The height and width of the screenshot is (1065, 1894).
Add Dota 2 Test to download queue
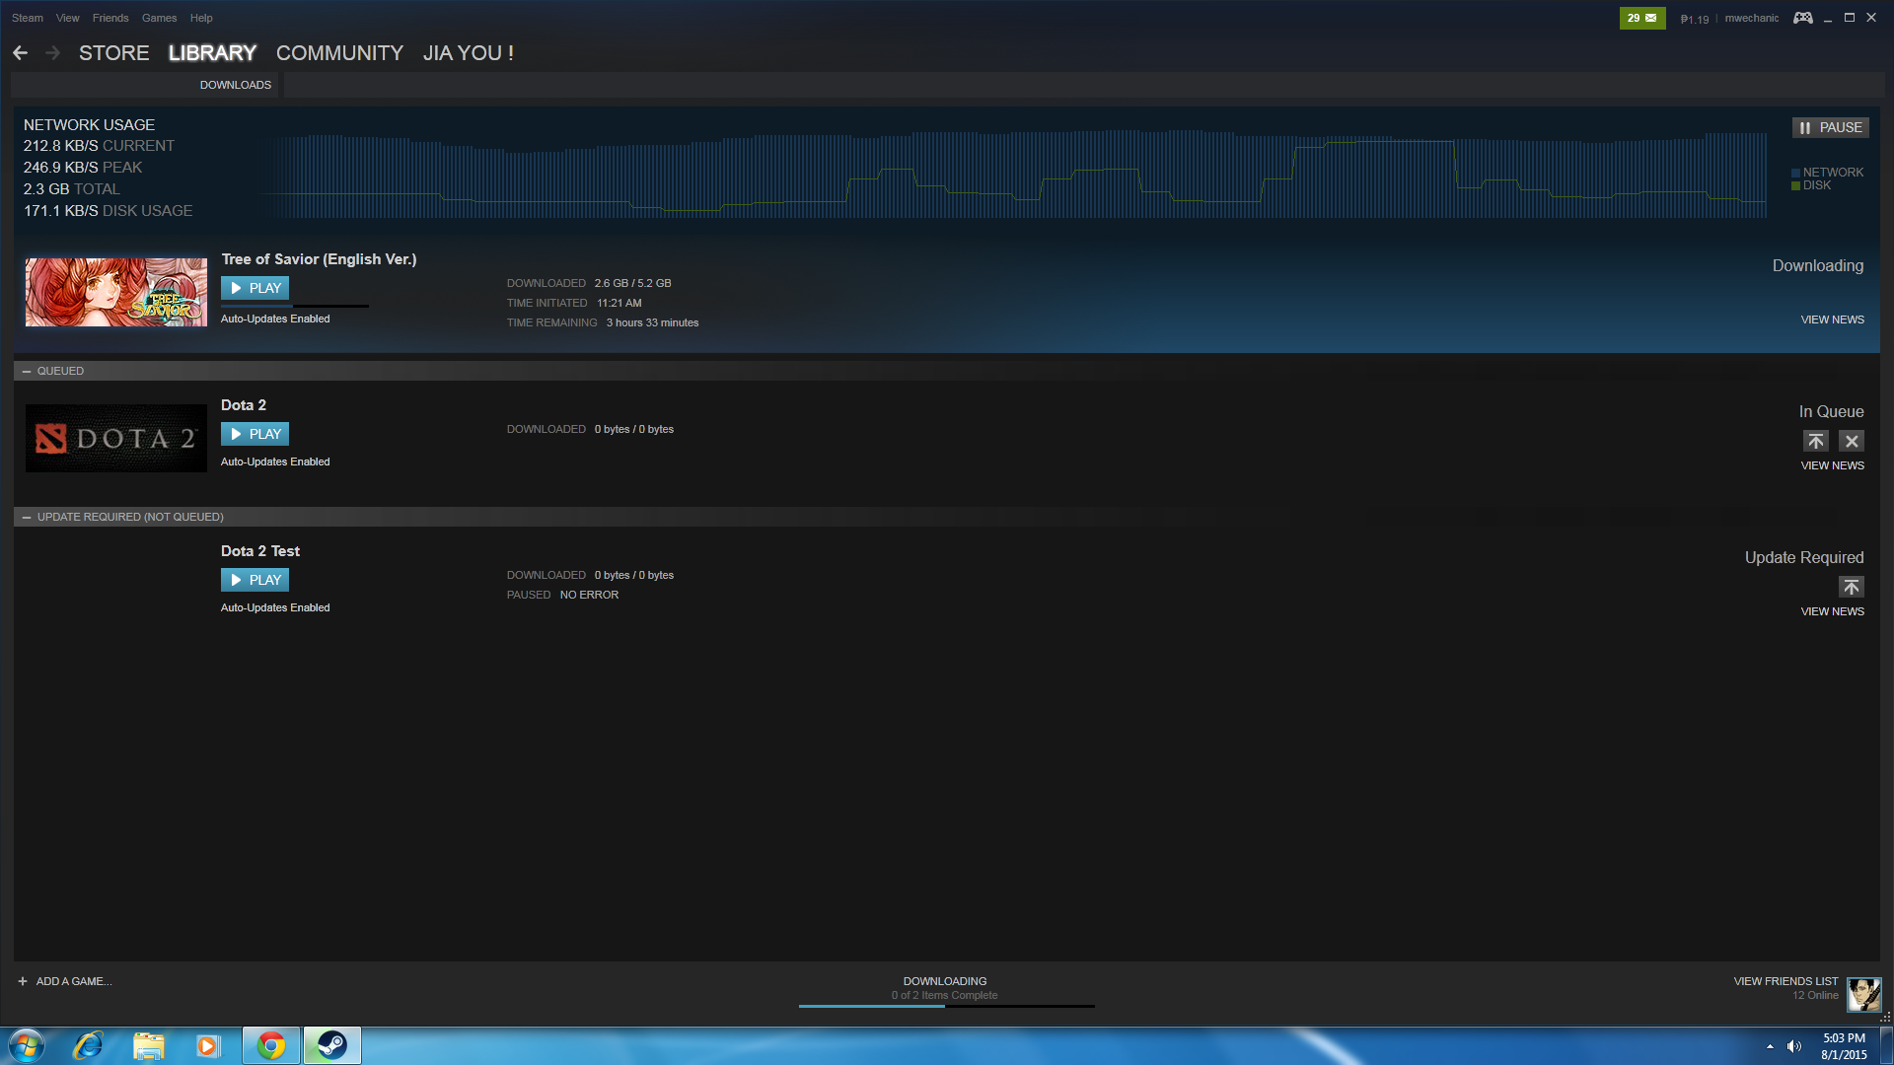pos(1851,587)
